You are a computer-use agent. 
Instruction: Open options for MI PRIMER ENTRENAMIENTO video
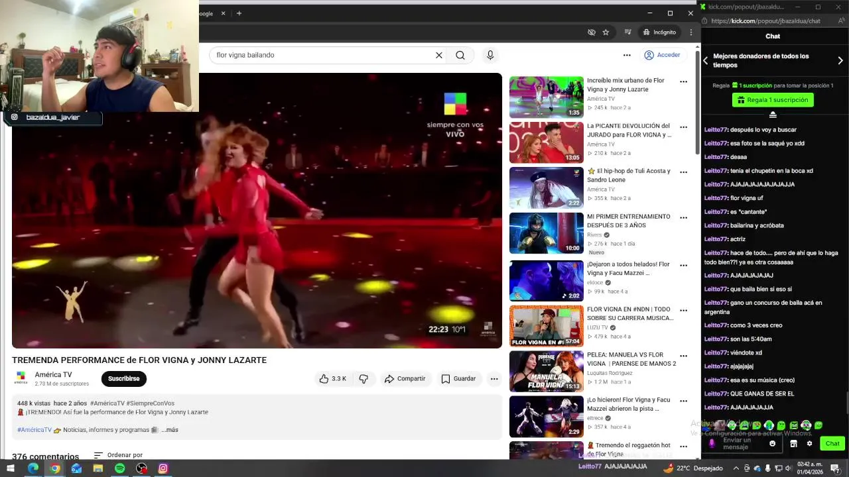coord(683,218)
